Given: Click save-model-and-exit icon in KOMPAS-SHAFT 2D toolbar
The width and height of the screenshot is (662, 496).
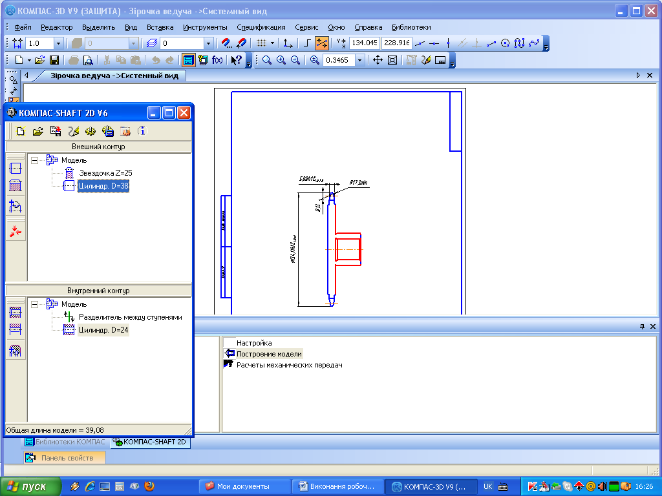Looking at the screenshot, I should pos(56,131).
